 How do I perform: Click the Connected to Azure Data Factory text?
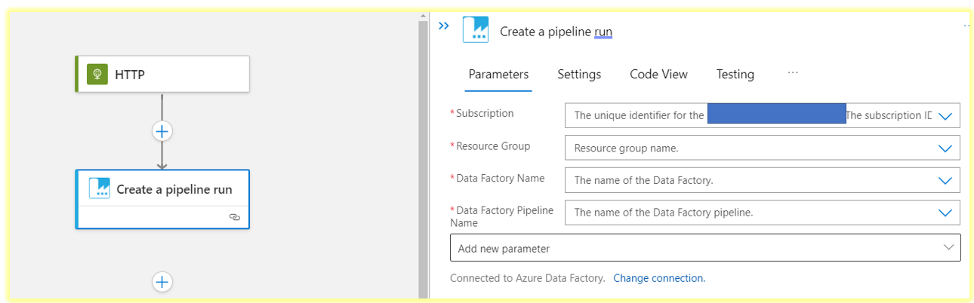528,278
